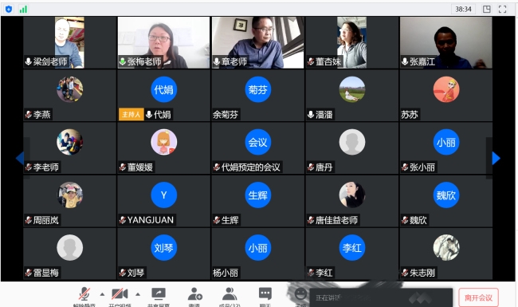Click the blue security shield icon

click(x=9, y=10)
